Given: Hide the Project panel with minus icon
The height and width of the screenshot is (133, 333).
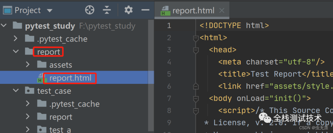Looking at the screenshot, I should click(146, 10).
